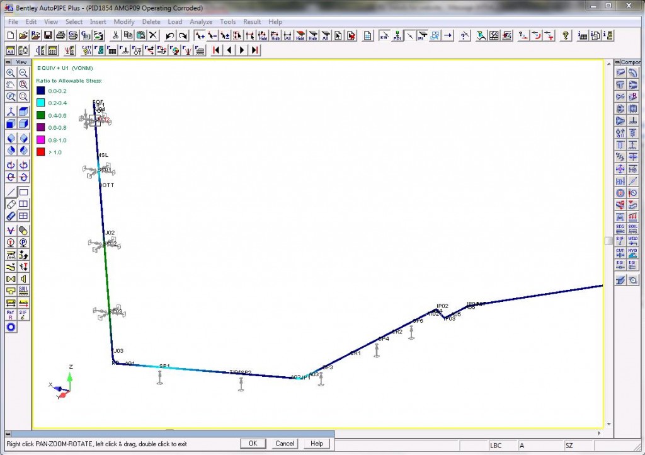Click the vertical scrollbar thumb beside viewport
Viewport: 645px width, 455px height.
tap(608, 241)
